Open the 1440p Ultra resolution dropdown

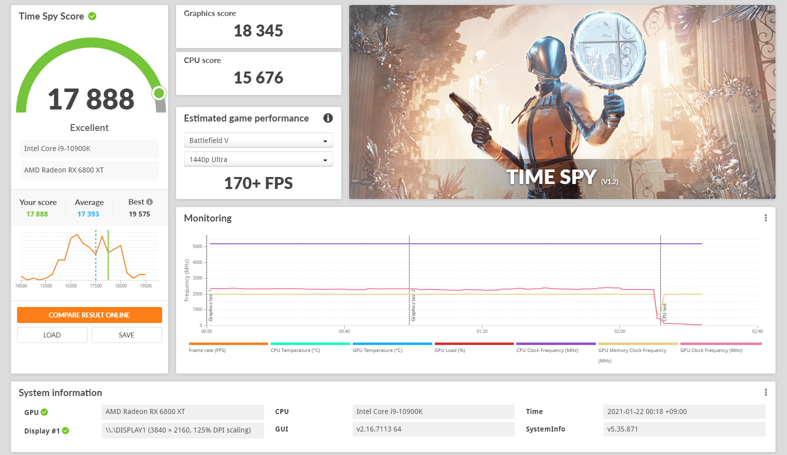pyautogui.click(x=259, y=159)
